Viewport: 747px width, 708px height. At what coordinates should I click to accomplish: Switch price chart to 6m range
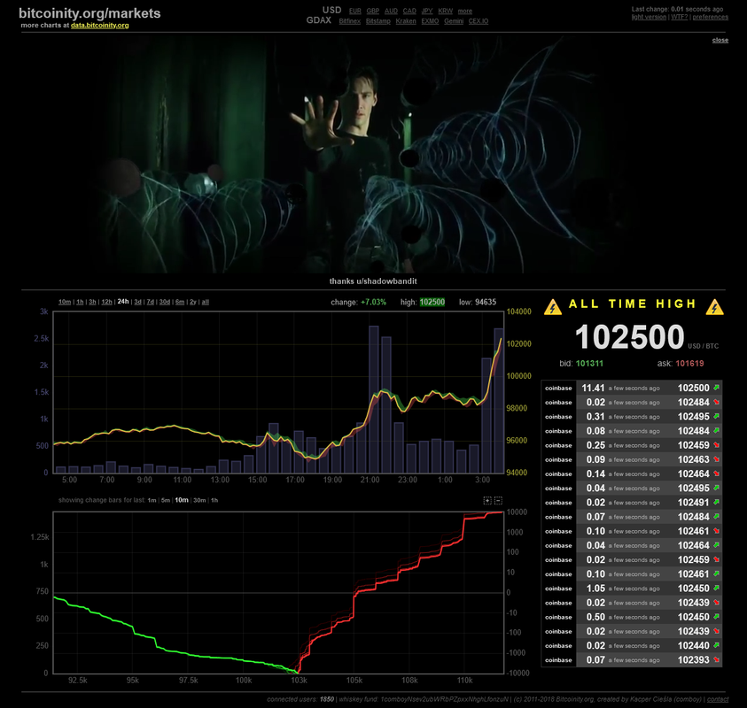(180, 302)
